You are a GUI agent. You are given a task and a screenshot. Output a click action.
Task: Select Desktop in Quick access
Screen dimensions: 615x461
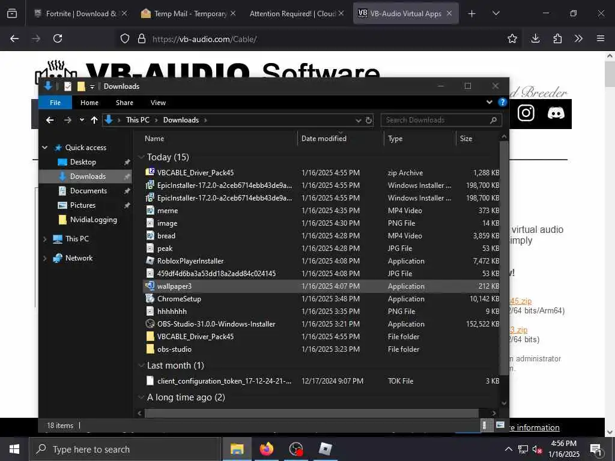tap(83, 162)
